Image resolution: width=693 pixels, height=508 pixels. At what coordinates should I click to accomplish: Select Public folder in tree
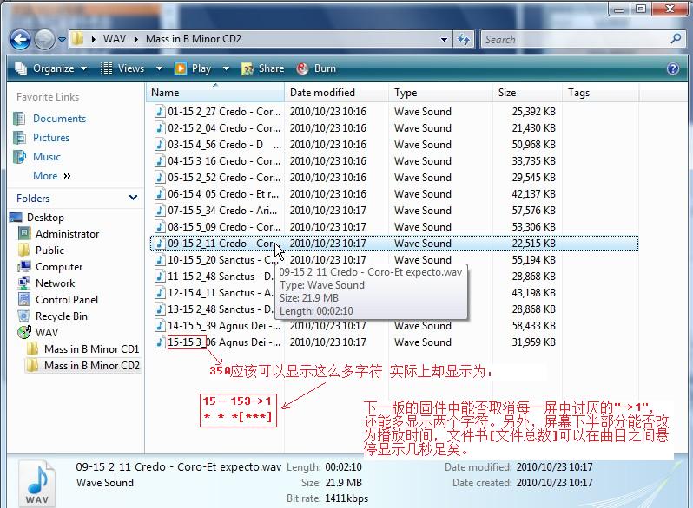point(49,251)
